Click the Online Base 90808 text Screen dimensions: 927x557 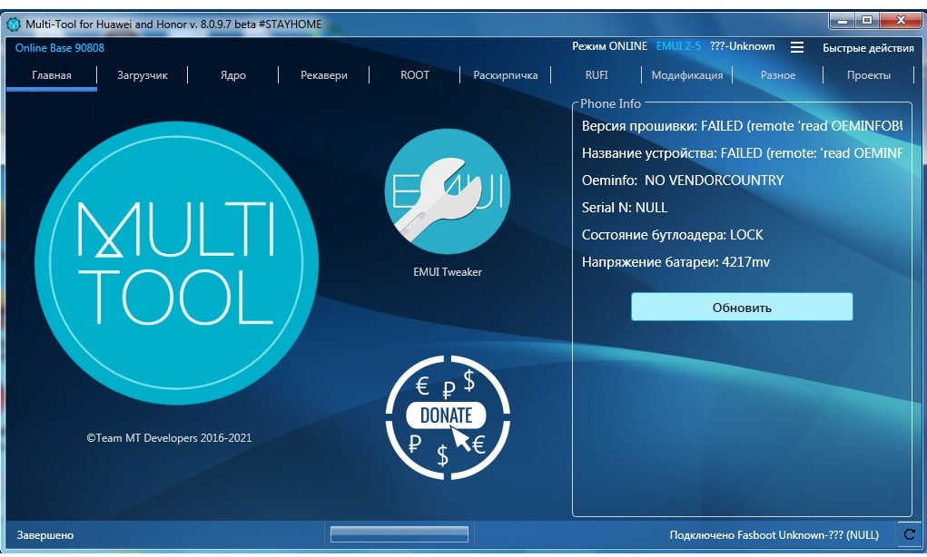coord(60,48)
